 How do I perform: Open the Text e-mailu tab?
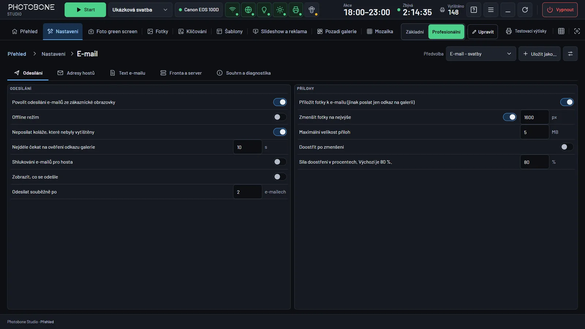pyautogui.click(x=128, y=73)
